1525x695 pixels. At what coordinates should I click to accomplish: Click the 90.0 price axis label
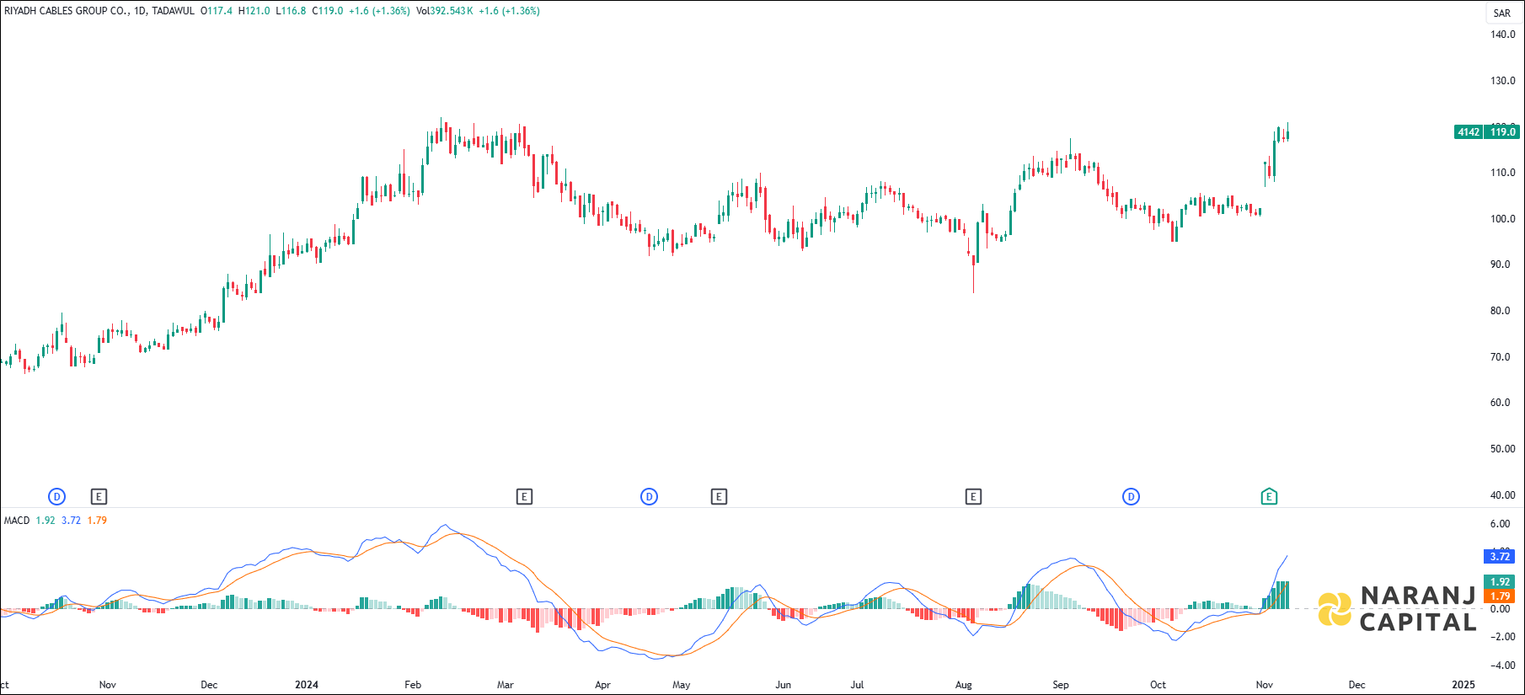pos(1501,265)
